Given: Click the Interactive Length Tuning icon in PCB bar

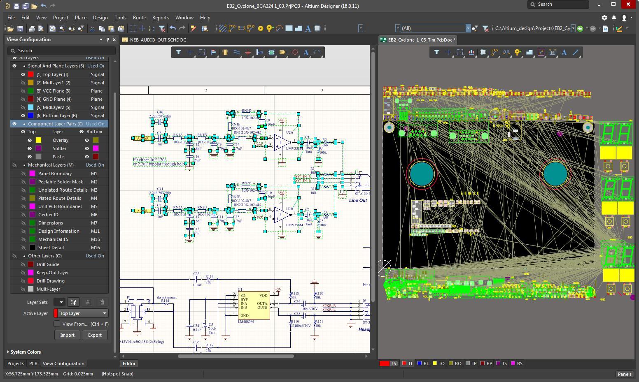Looking at the screenshot, I should pos(506,52).
